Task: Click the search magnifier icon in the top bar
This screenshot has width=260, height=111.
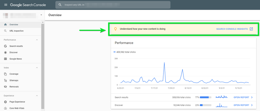Action: 60,5
